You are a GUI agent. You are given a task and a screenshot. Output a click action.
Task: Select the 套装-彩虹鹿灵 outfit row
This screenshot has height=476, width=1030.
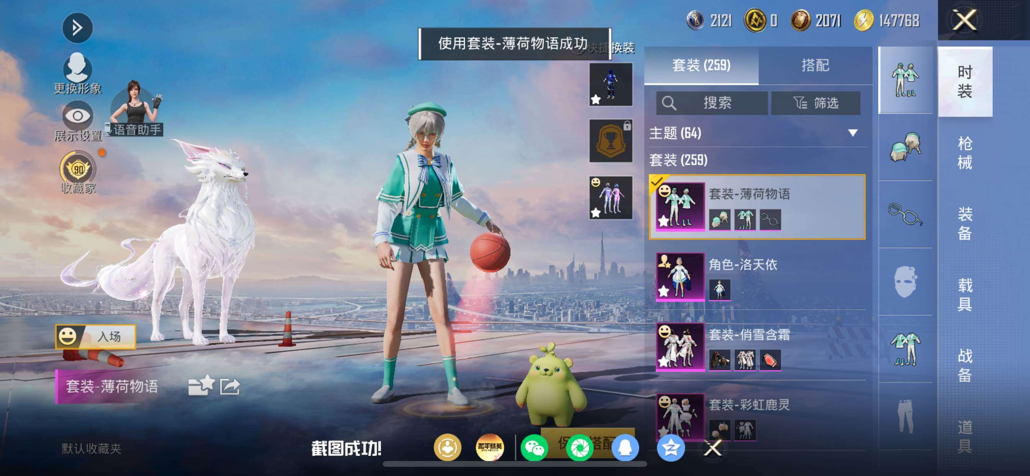757,417
